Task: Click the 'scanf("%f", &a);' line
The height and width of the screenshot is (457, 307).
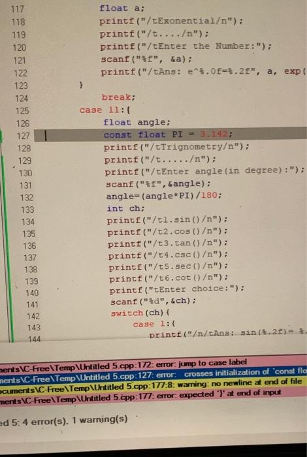Action: tap(146, 59)
